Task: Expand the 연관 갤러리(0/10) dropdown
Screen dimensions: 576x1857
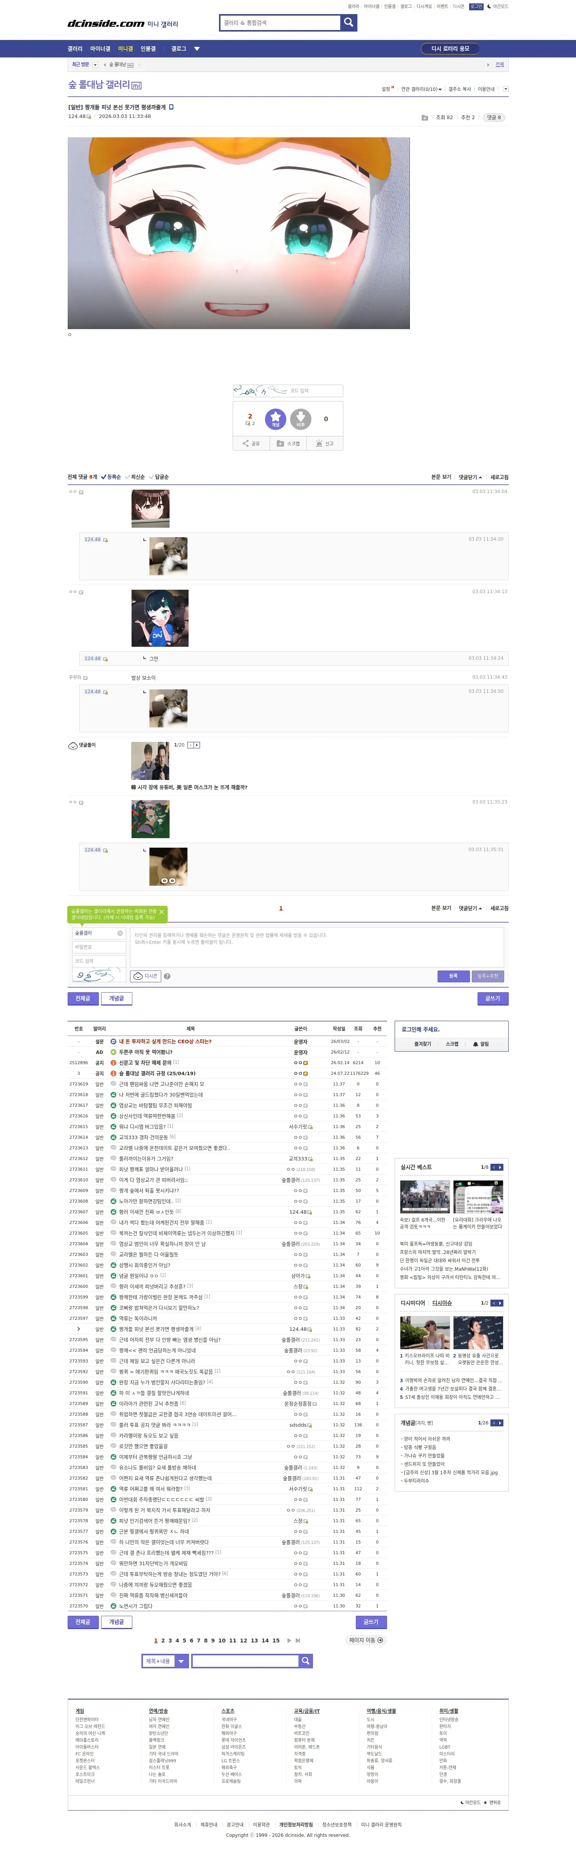Action: [421, 89]
